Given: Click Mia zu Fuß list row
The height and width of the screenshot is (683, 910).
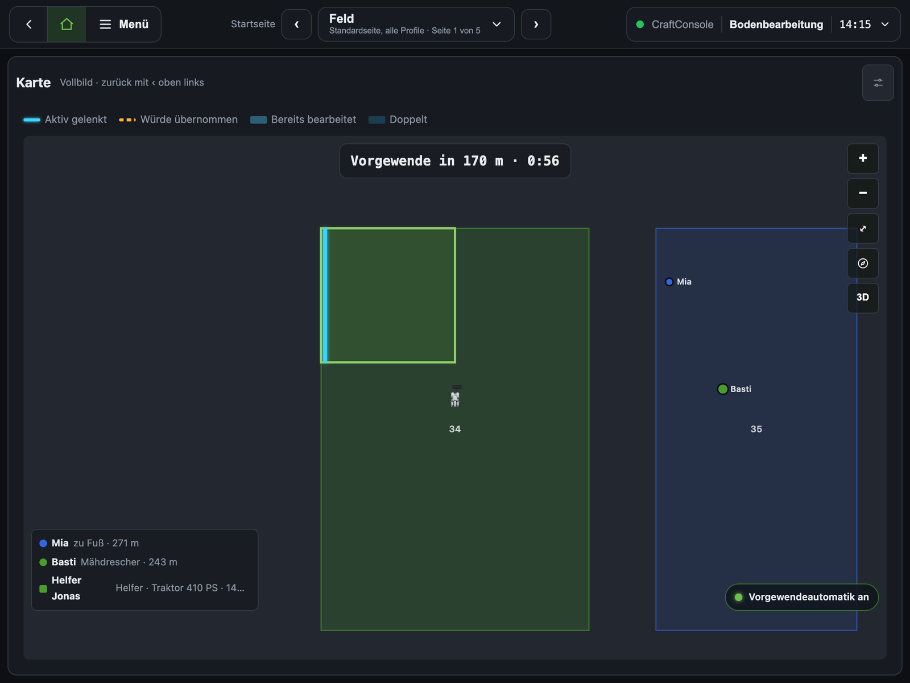Looking at the screenshot, I should point(144,543).
